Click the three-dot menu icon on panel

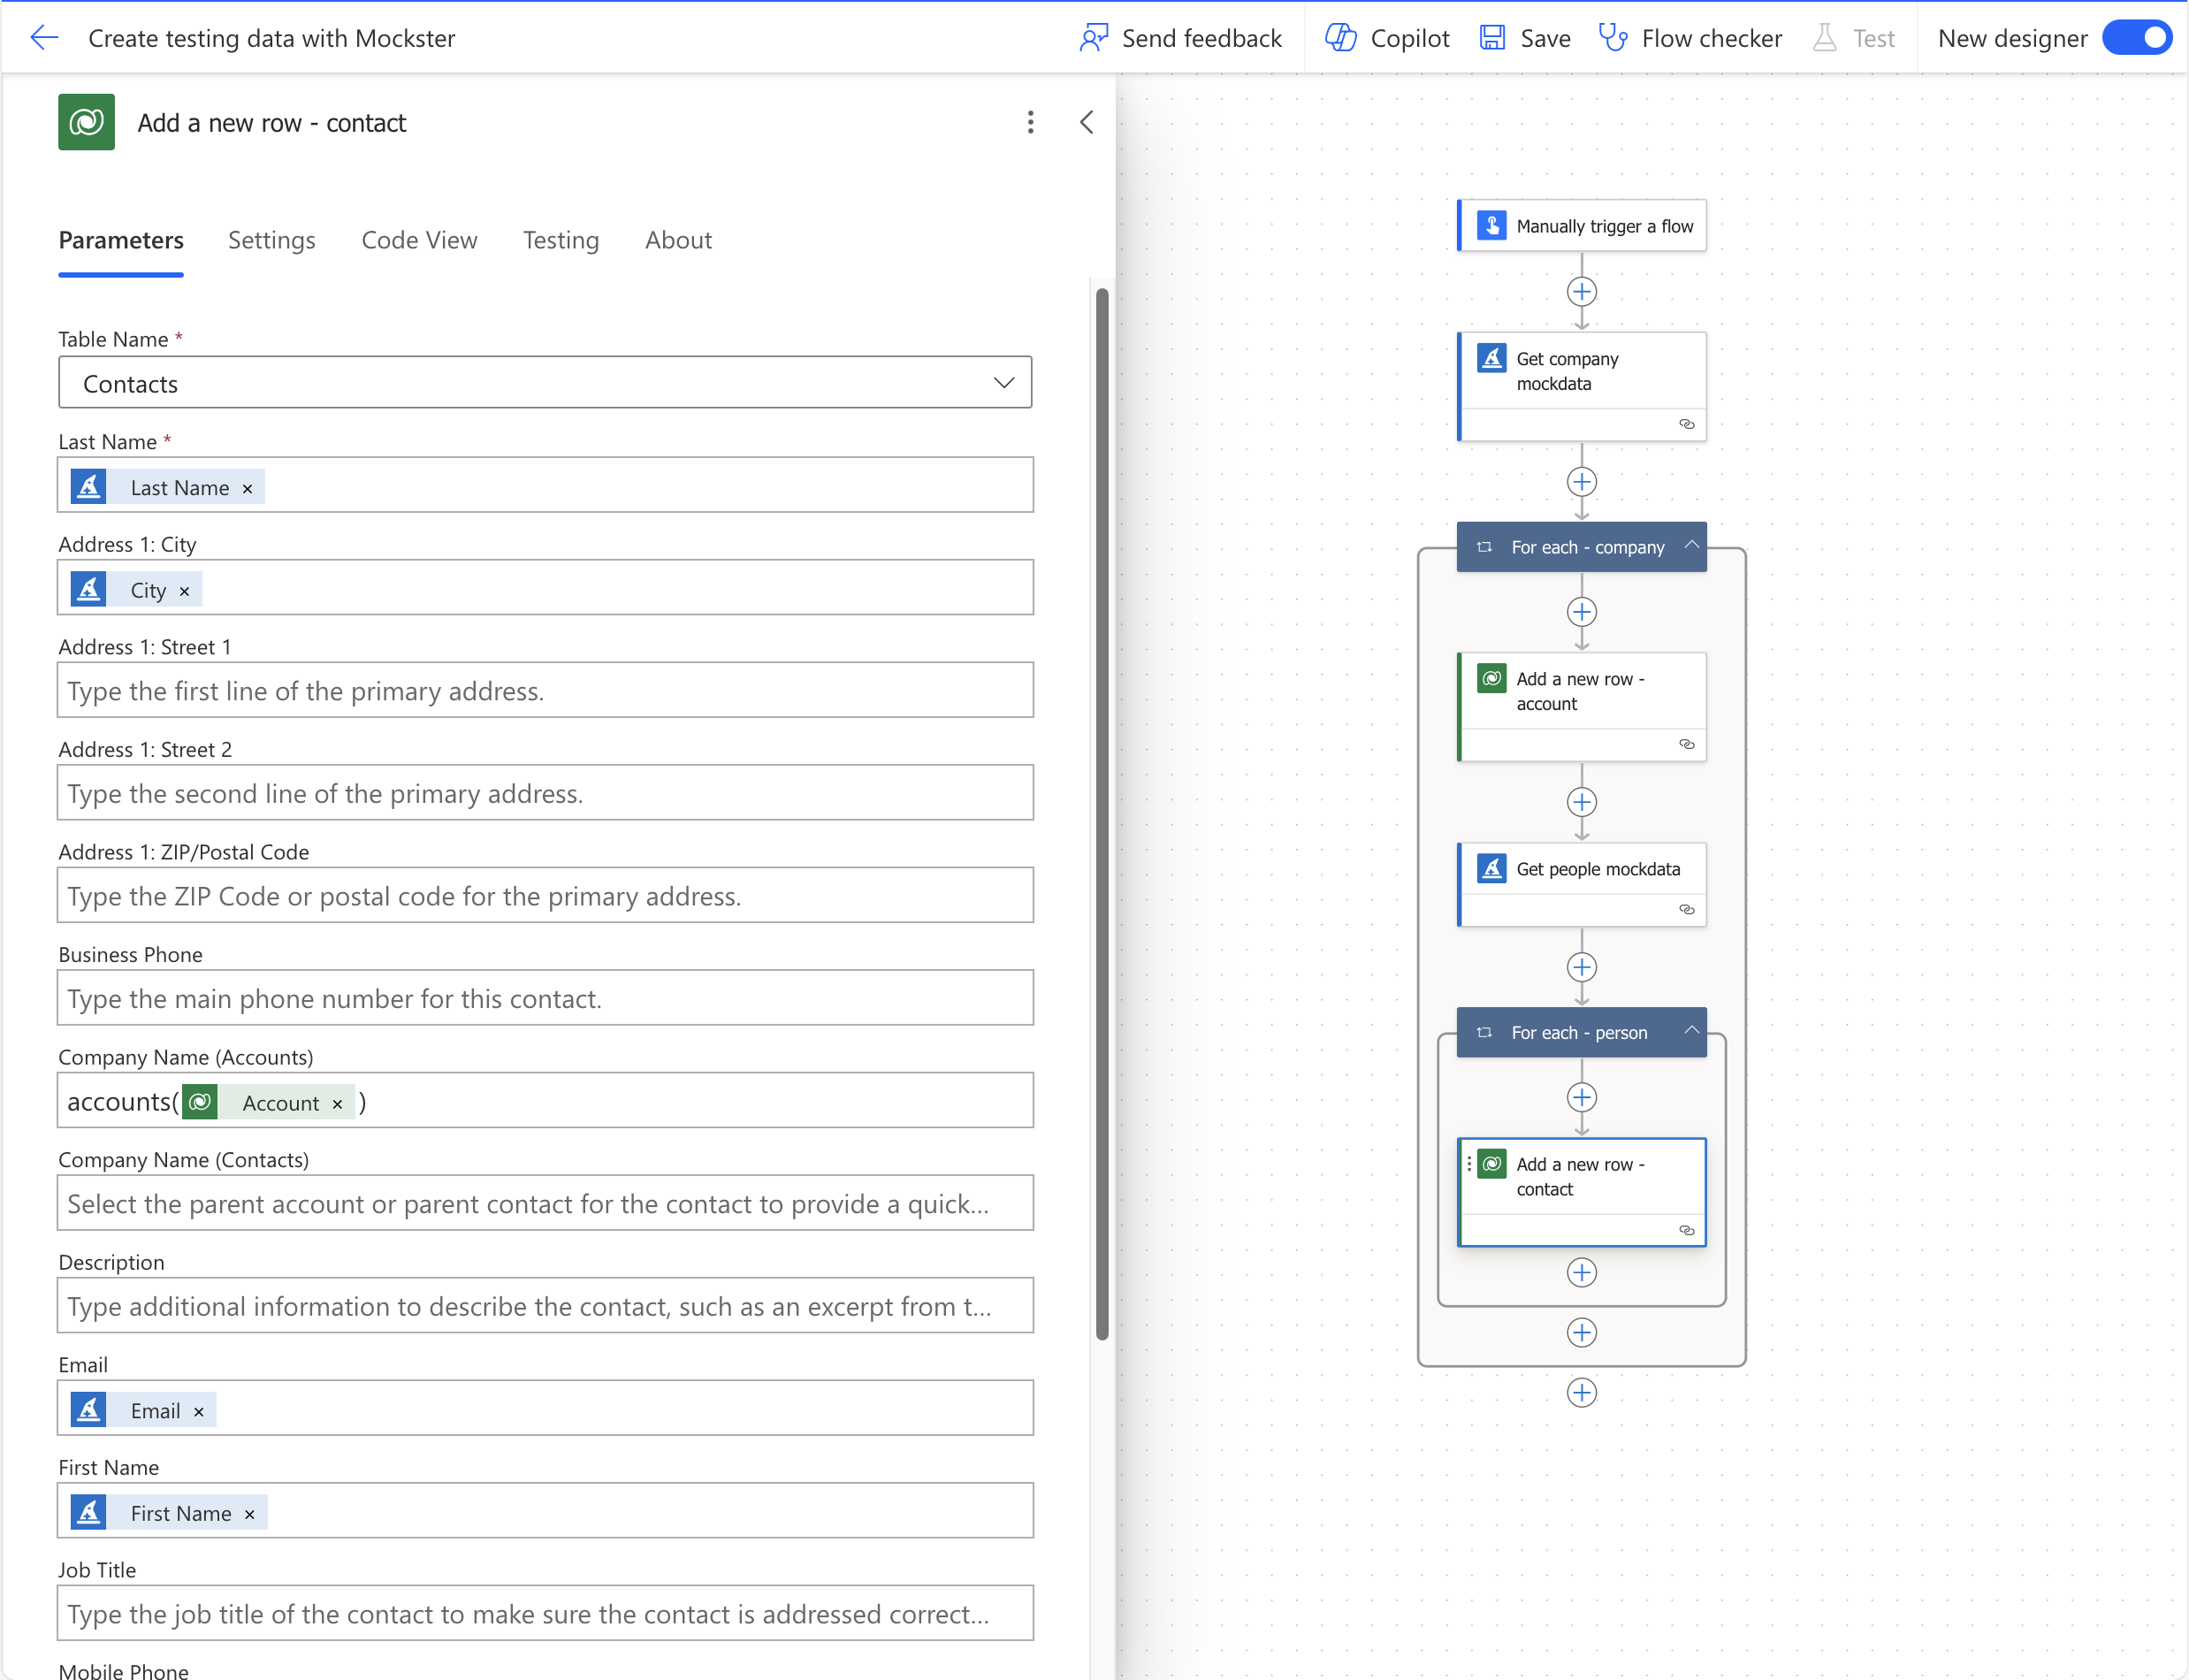point(1030,122)
